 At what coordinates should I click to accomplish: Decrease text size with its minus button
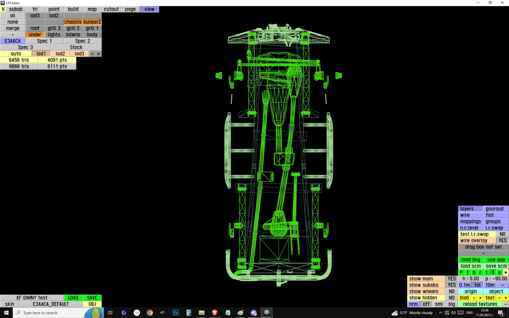tap(499, 298)
